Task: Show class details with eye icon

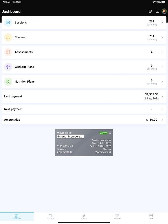Action: (x=109, y=152)
